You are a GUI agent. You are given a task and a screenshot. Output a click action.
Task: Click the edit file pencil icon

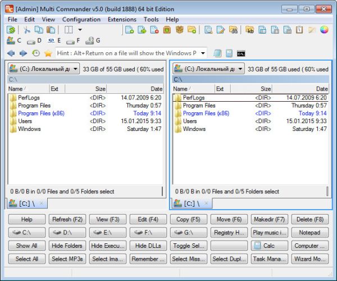point(221,30)
